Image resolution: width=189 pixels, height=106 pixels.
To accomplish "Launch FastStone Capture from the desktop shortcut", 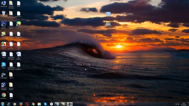I will (4, 46).
